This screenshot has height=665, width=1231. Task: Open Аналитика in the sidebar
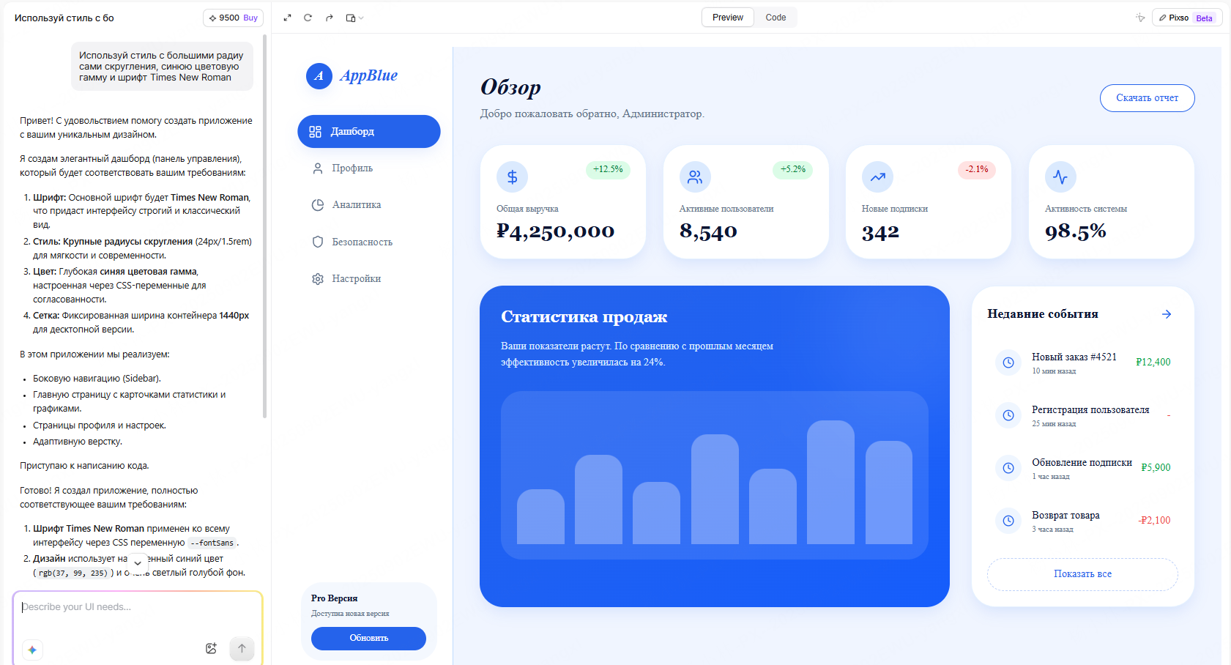[356, 205]
